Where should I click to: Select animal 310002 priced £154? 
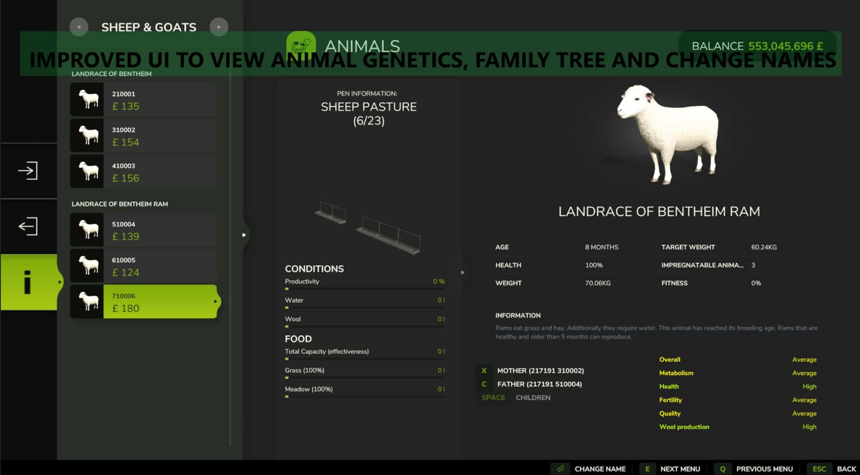[159, 136]
